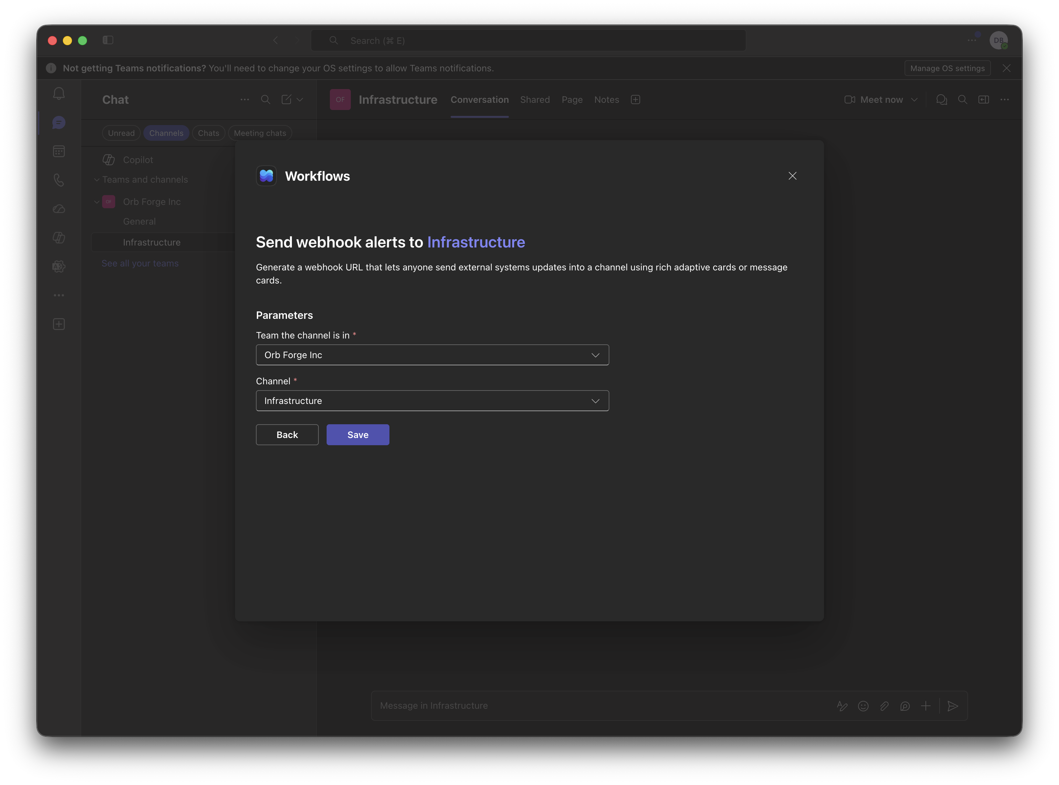Click the OF channel avatar in header

340,100
